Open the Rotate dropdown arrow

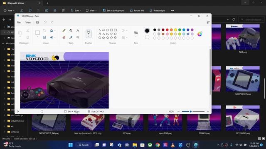pos(55,31)
